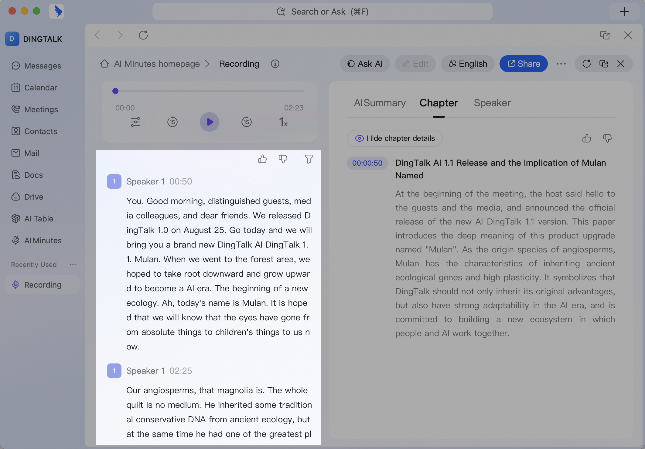Image resolution: width=645 pixels, height=449 pixels.
Task: Click the DINGTALK organization switcher
Action: pos(34,39)
